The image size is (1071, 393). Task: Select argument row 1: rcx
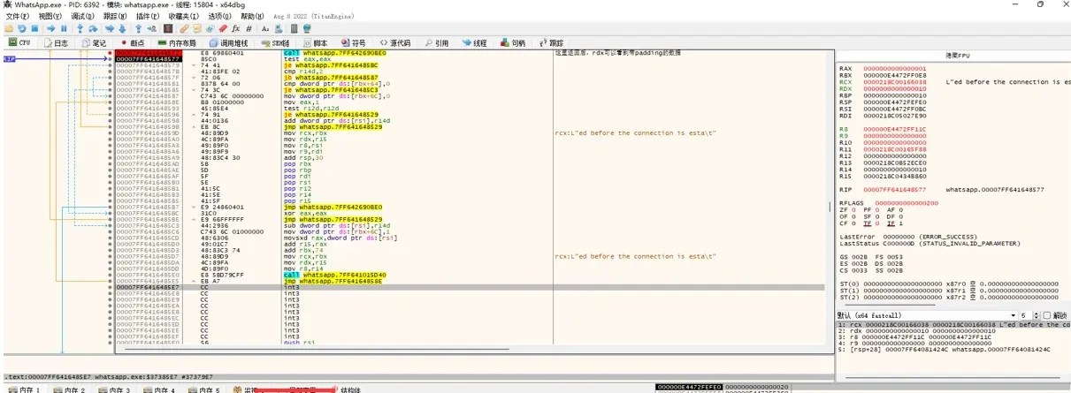(x=953, y=324)
